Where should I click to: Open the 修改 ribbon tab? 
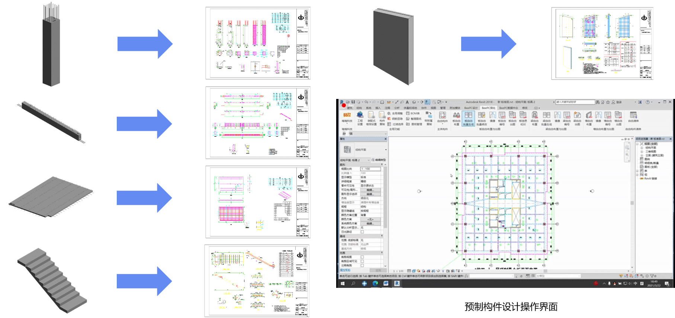pyautogui.click(x=525, y=108)
